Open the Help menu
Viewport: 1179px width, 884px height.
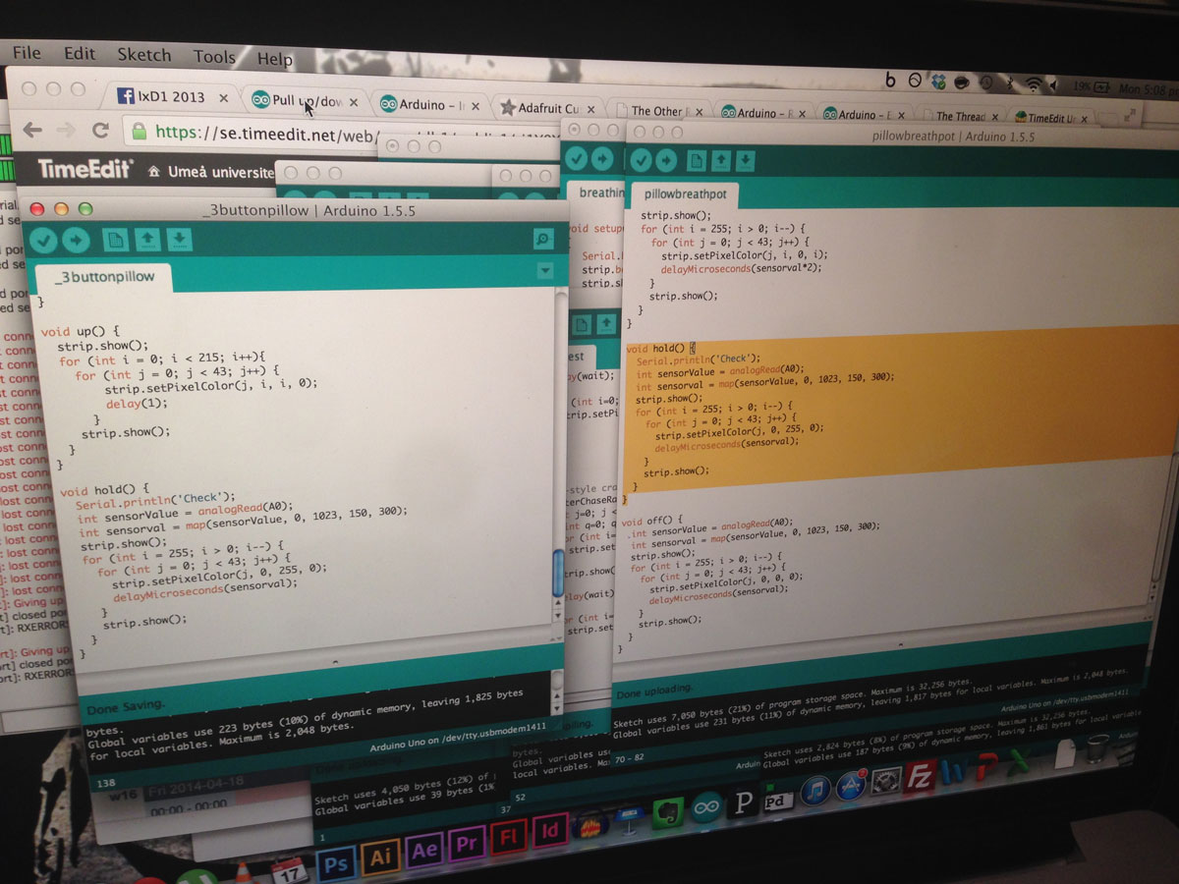point(275,59)
